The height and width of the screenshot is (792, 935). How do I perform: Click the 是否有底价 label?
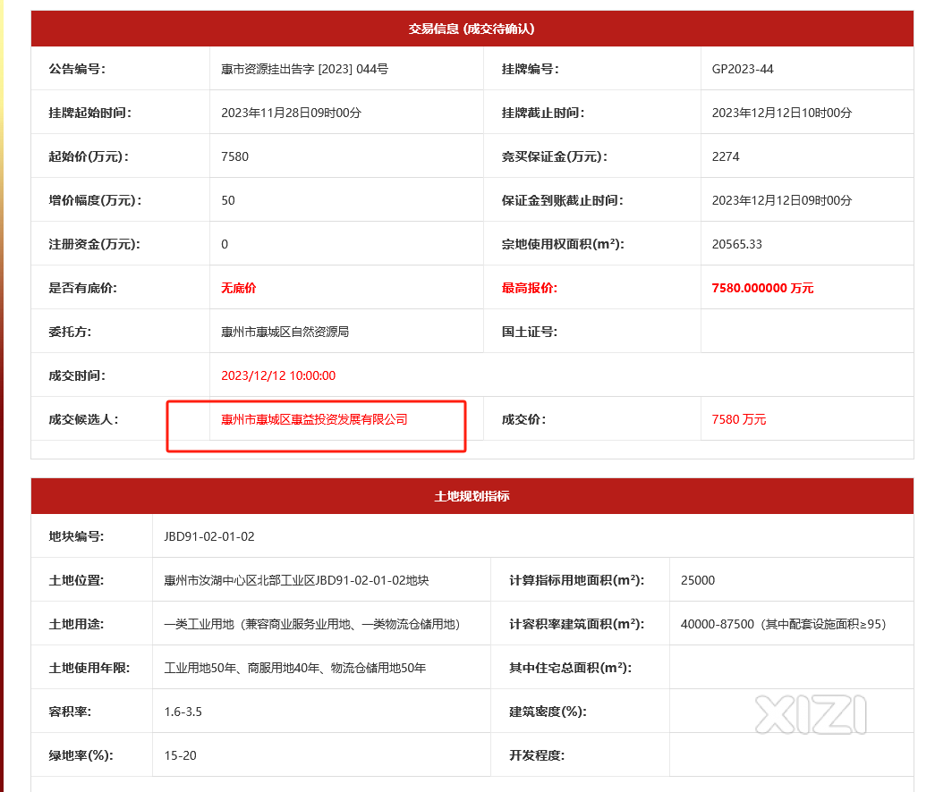tap(83, 288)
